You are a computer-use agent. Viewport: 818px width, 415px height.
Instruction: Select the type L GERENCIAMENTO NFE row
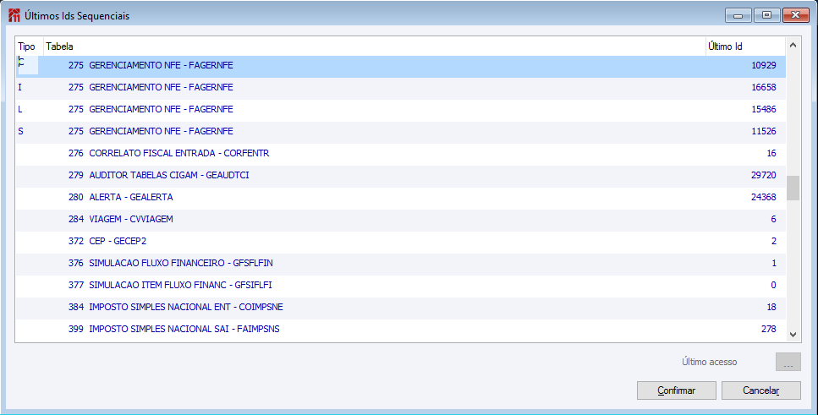point(401,109)
